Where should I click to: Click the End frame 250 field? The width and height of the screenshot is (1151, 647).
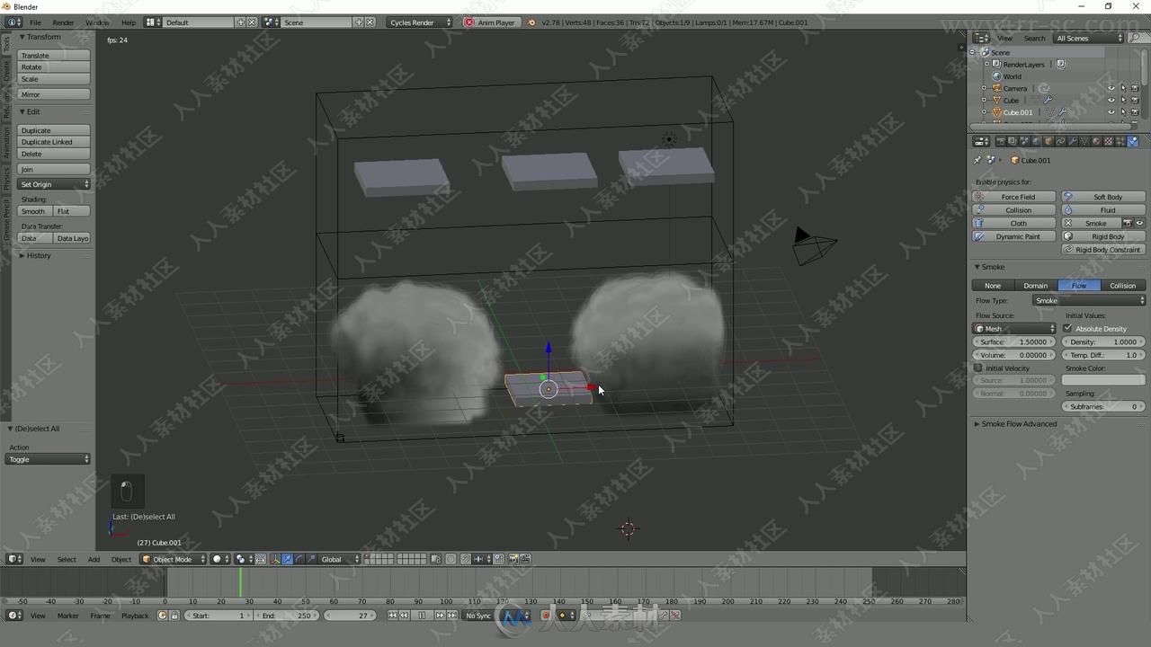(x=287, y=616)
